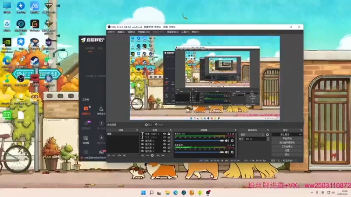Adjust the 麦克风/Aux volume slider
The height and width of the screenshot is (197, 351).
pyautogui.click(x=199, y=141)
